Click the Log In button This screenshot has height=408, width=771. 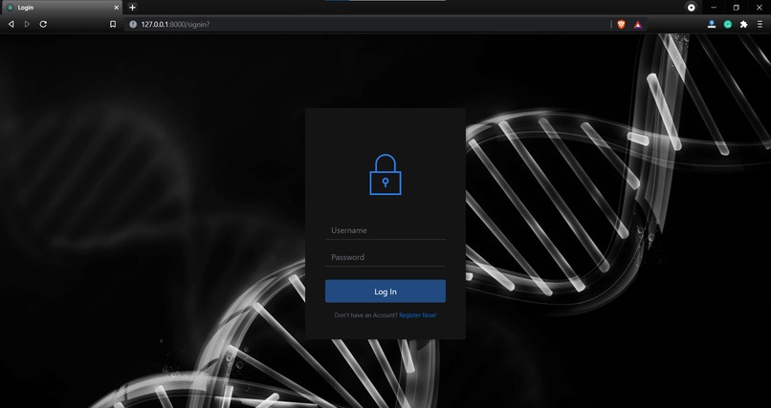pos(385,291)
